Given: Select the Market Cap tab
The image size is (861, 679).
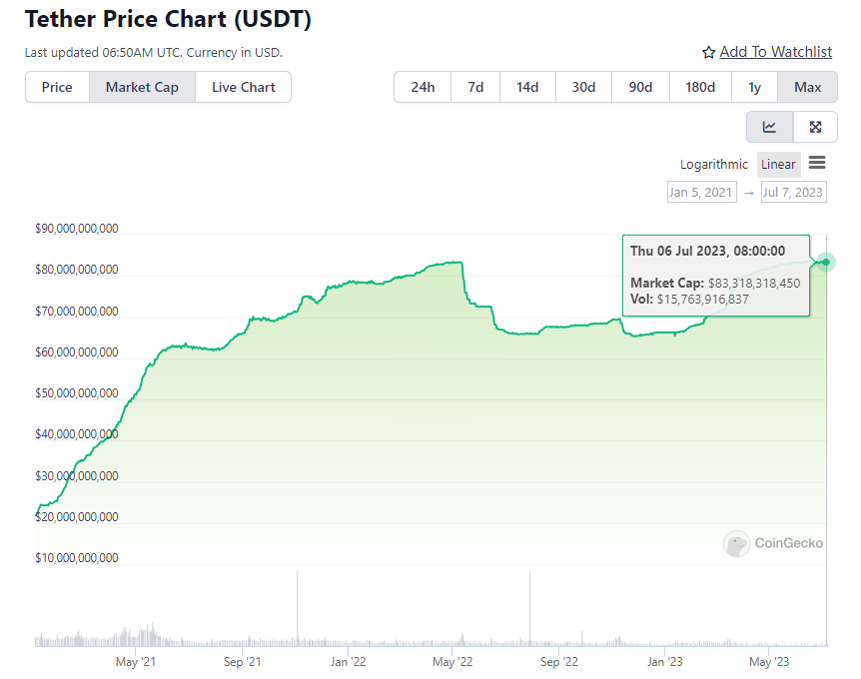Looking at the screenshot, I should pos(142,87).
